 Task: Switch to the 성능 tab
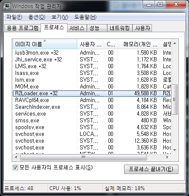pyautogui.click(x=97, y=28)
